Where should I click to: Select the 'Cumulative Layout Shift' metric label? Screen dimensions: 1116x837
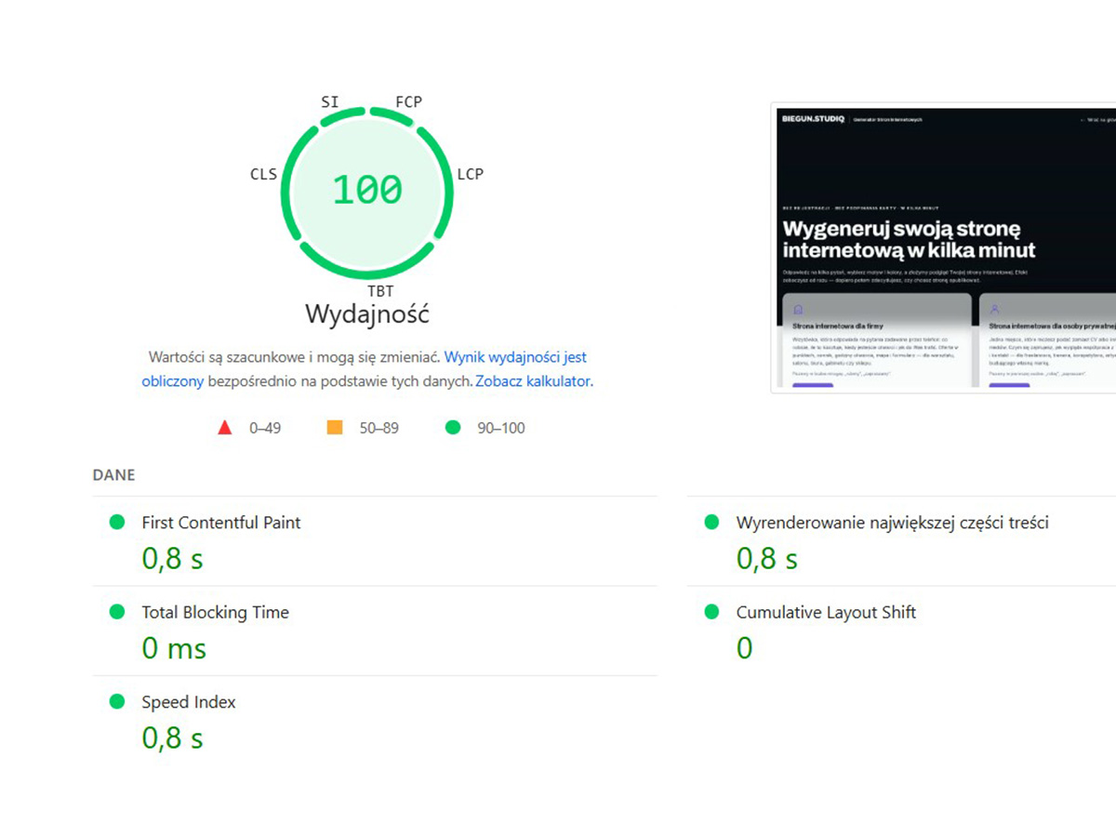[x=827, y=612]
